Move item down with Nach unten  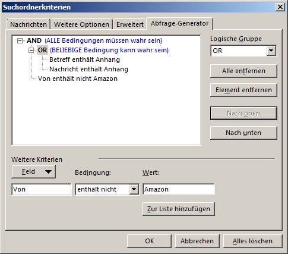pyautogui.click(x=243, y=133)
